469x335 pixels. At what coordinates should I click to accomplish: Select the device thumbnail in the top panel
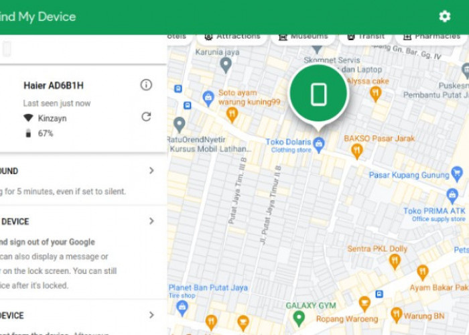click(7, 49)
